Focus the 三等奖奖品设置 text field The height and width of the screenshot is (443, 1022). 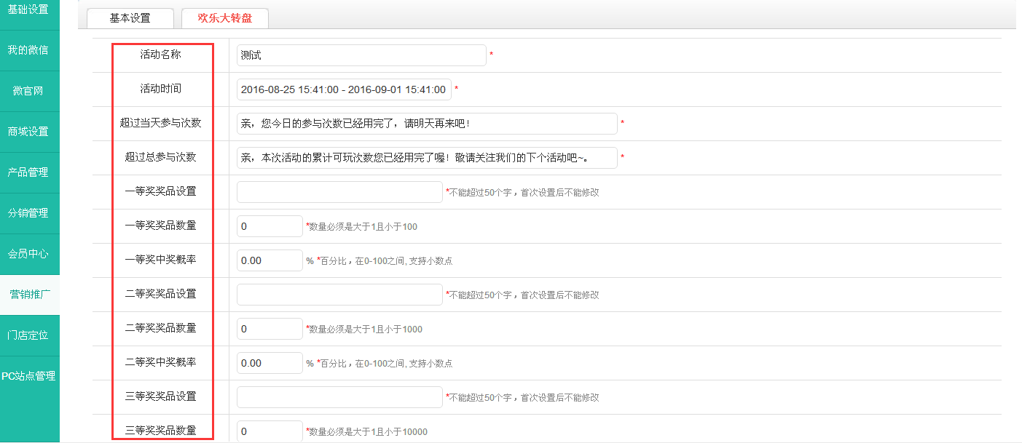(x=339, y=397)
